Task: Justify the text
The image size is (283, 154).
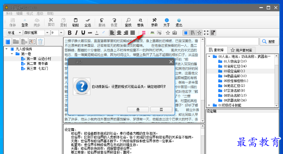Action: 133,32
